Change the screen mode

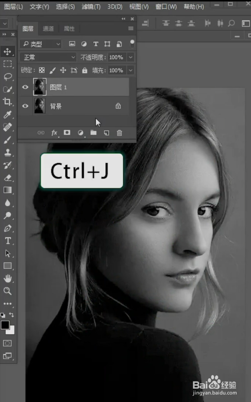coord(7,356)
